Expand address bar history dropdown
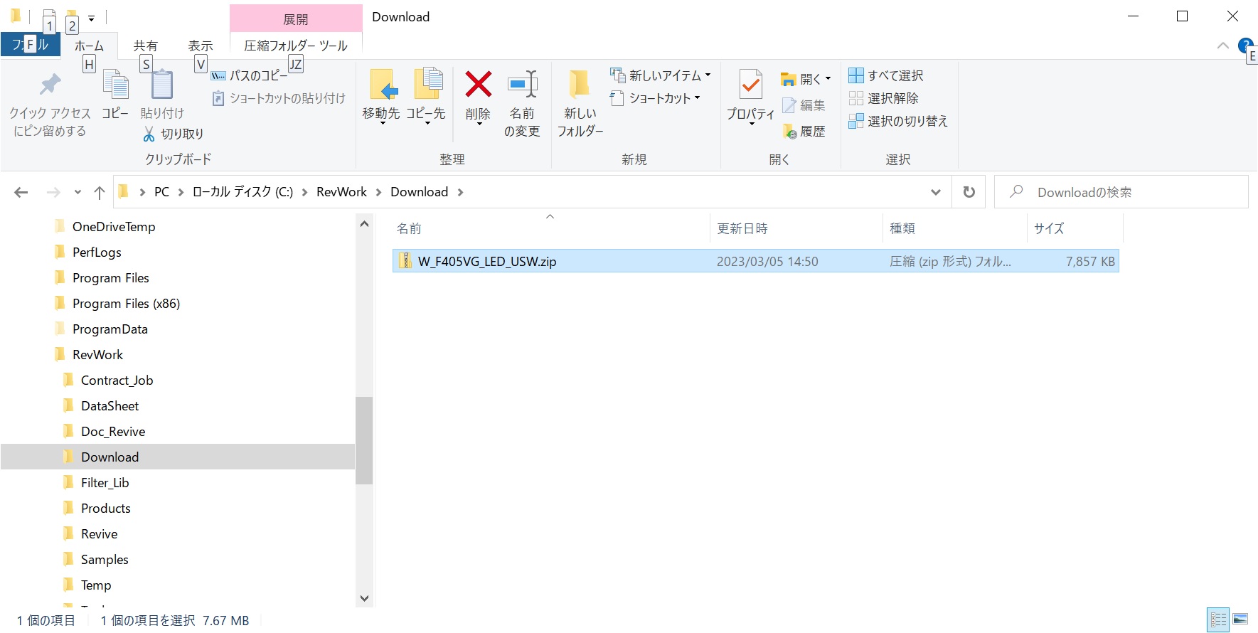Image resolution: width=1258 pixels, height=633 pixels. coord(936,192)
